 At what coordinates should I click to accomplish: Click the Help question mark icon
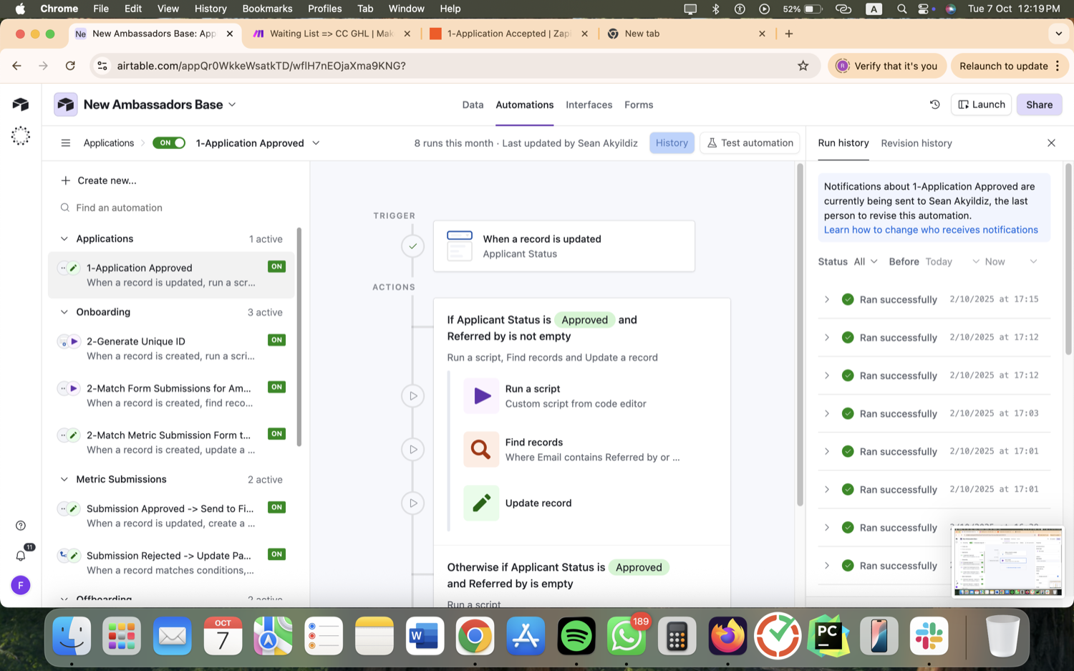[21, 526]
